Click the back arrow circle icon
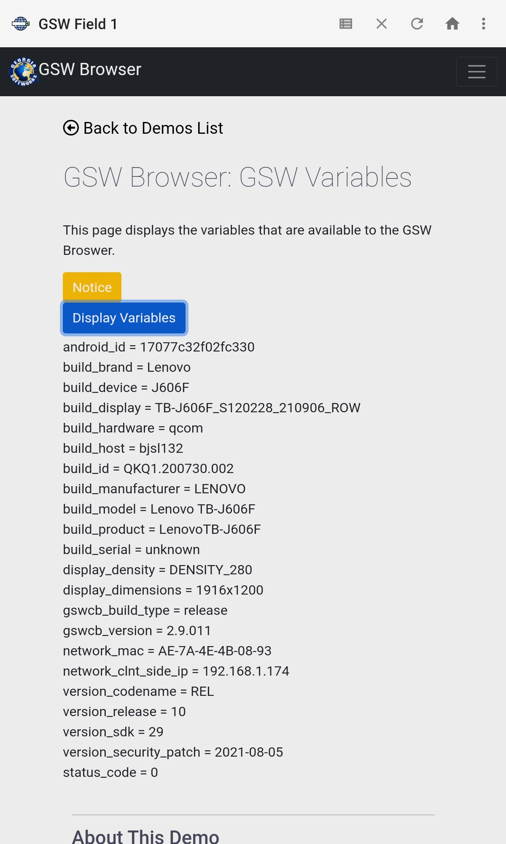Screen dimensions: 506x844 (x=71, y=127)
